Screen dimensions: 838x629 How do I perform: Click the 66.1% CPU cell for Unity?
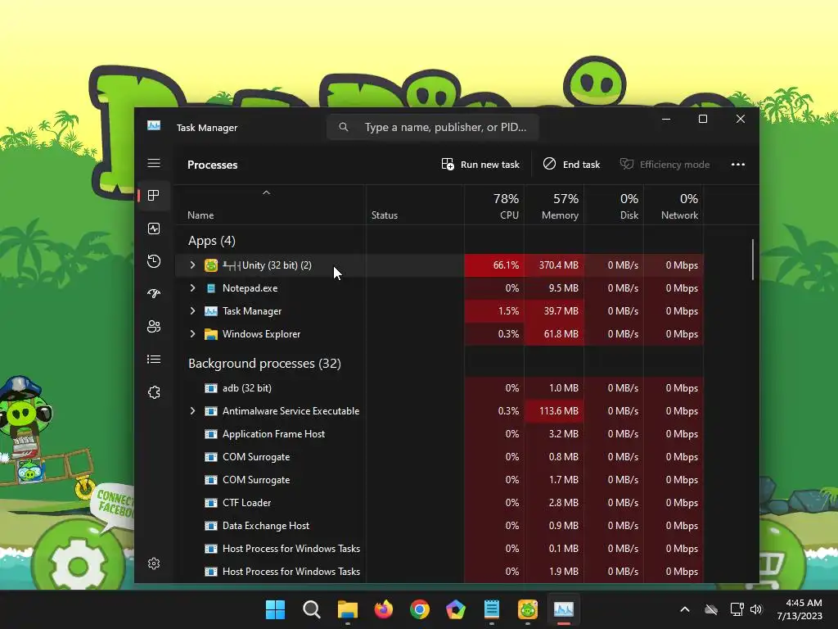(494, 265)
